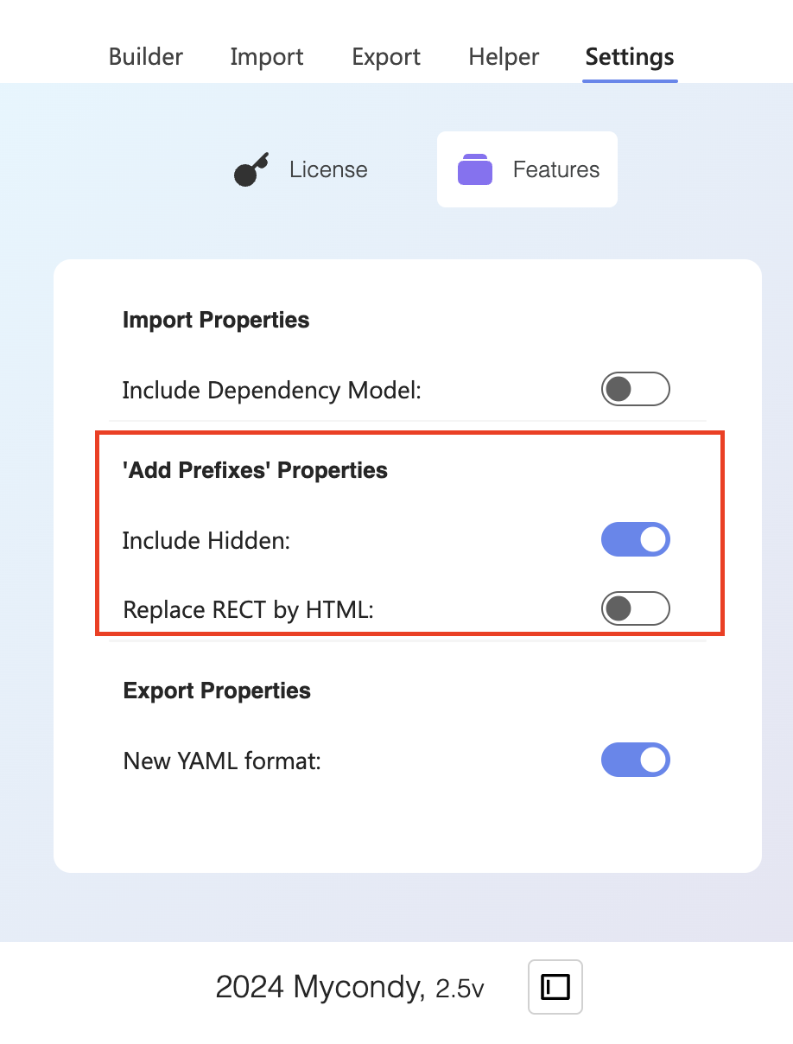Click the purple Features briefcase icon
The width and height of the screenshot is (793, 1044).
[475, 169]
